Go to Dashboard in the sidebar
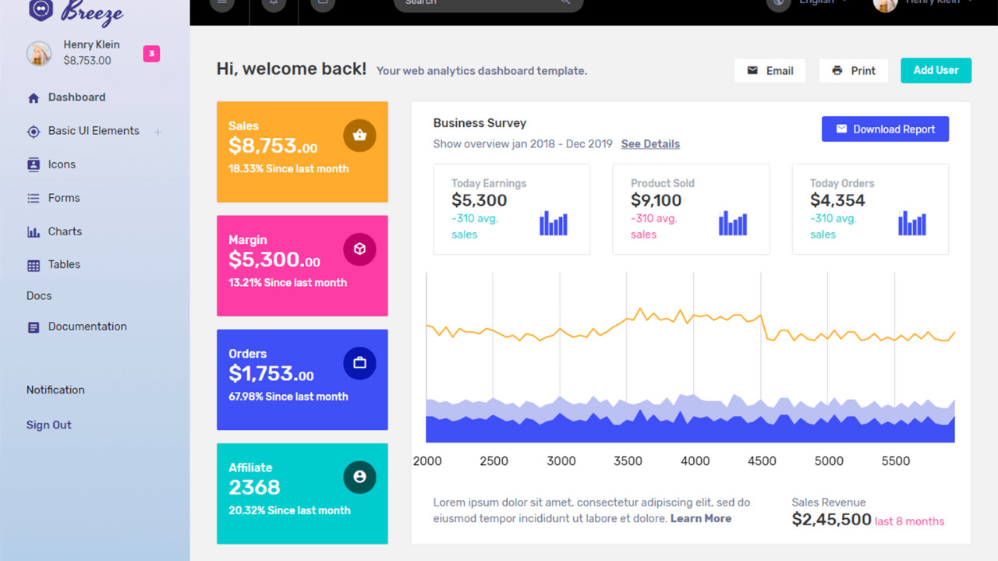Viewport: 998px width, 561px height. tap(76, 97)
